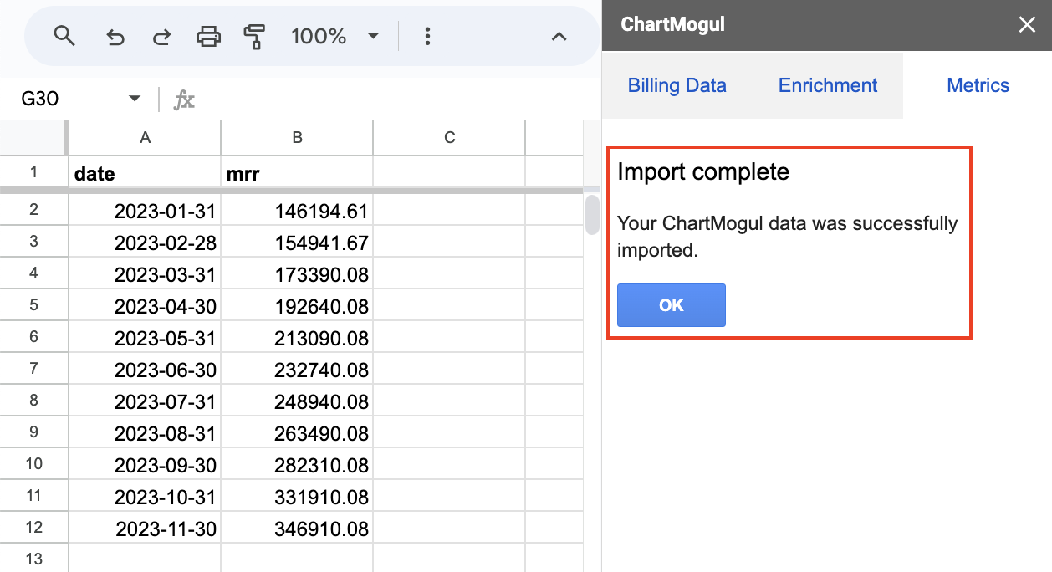This screenshot has height=572, width=1052.
Task: Select row 1 header
Action: [x=33, y=172]
